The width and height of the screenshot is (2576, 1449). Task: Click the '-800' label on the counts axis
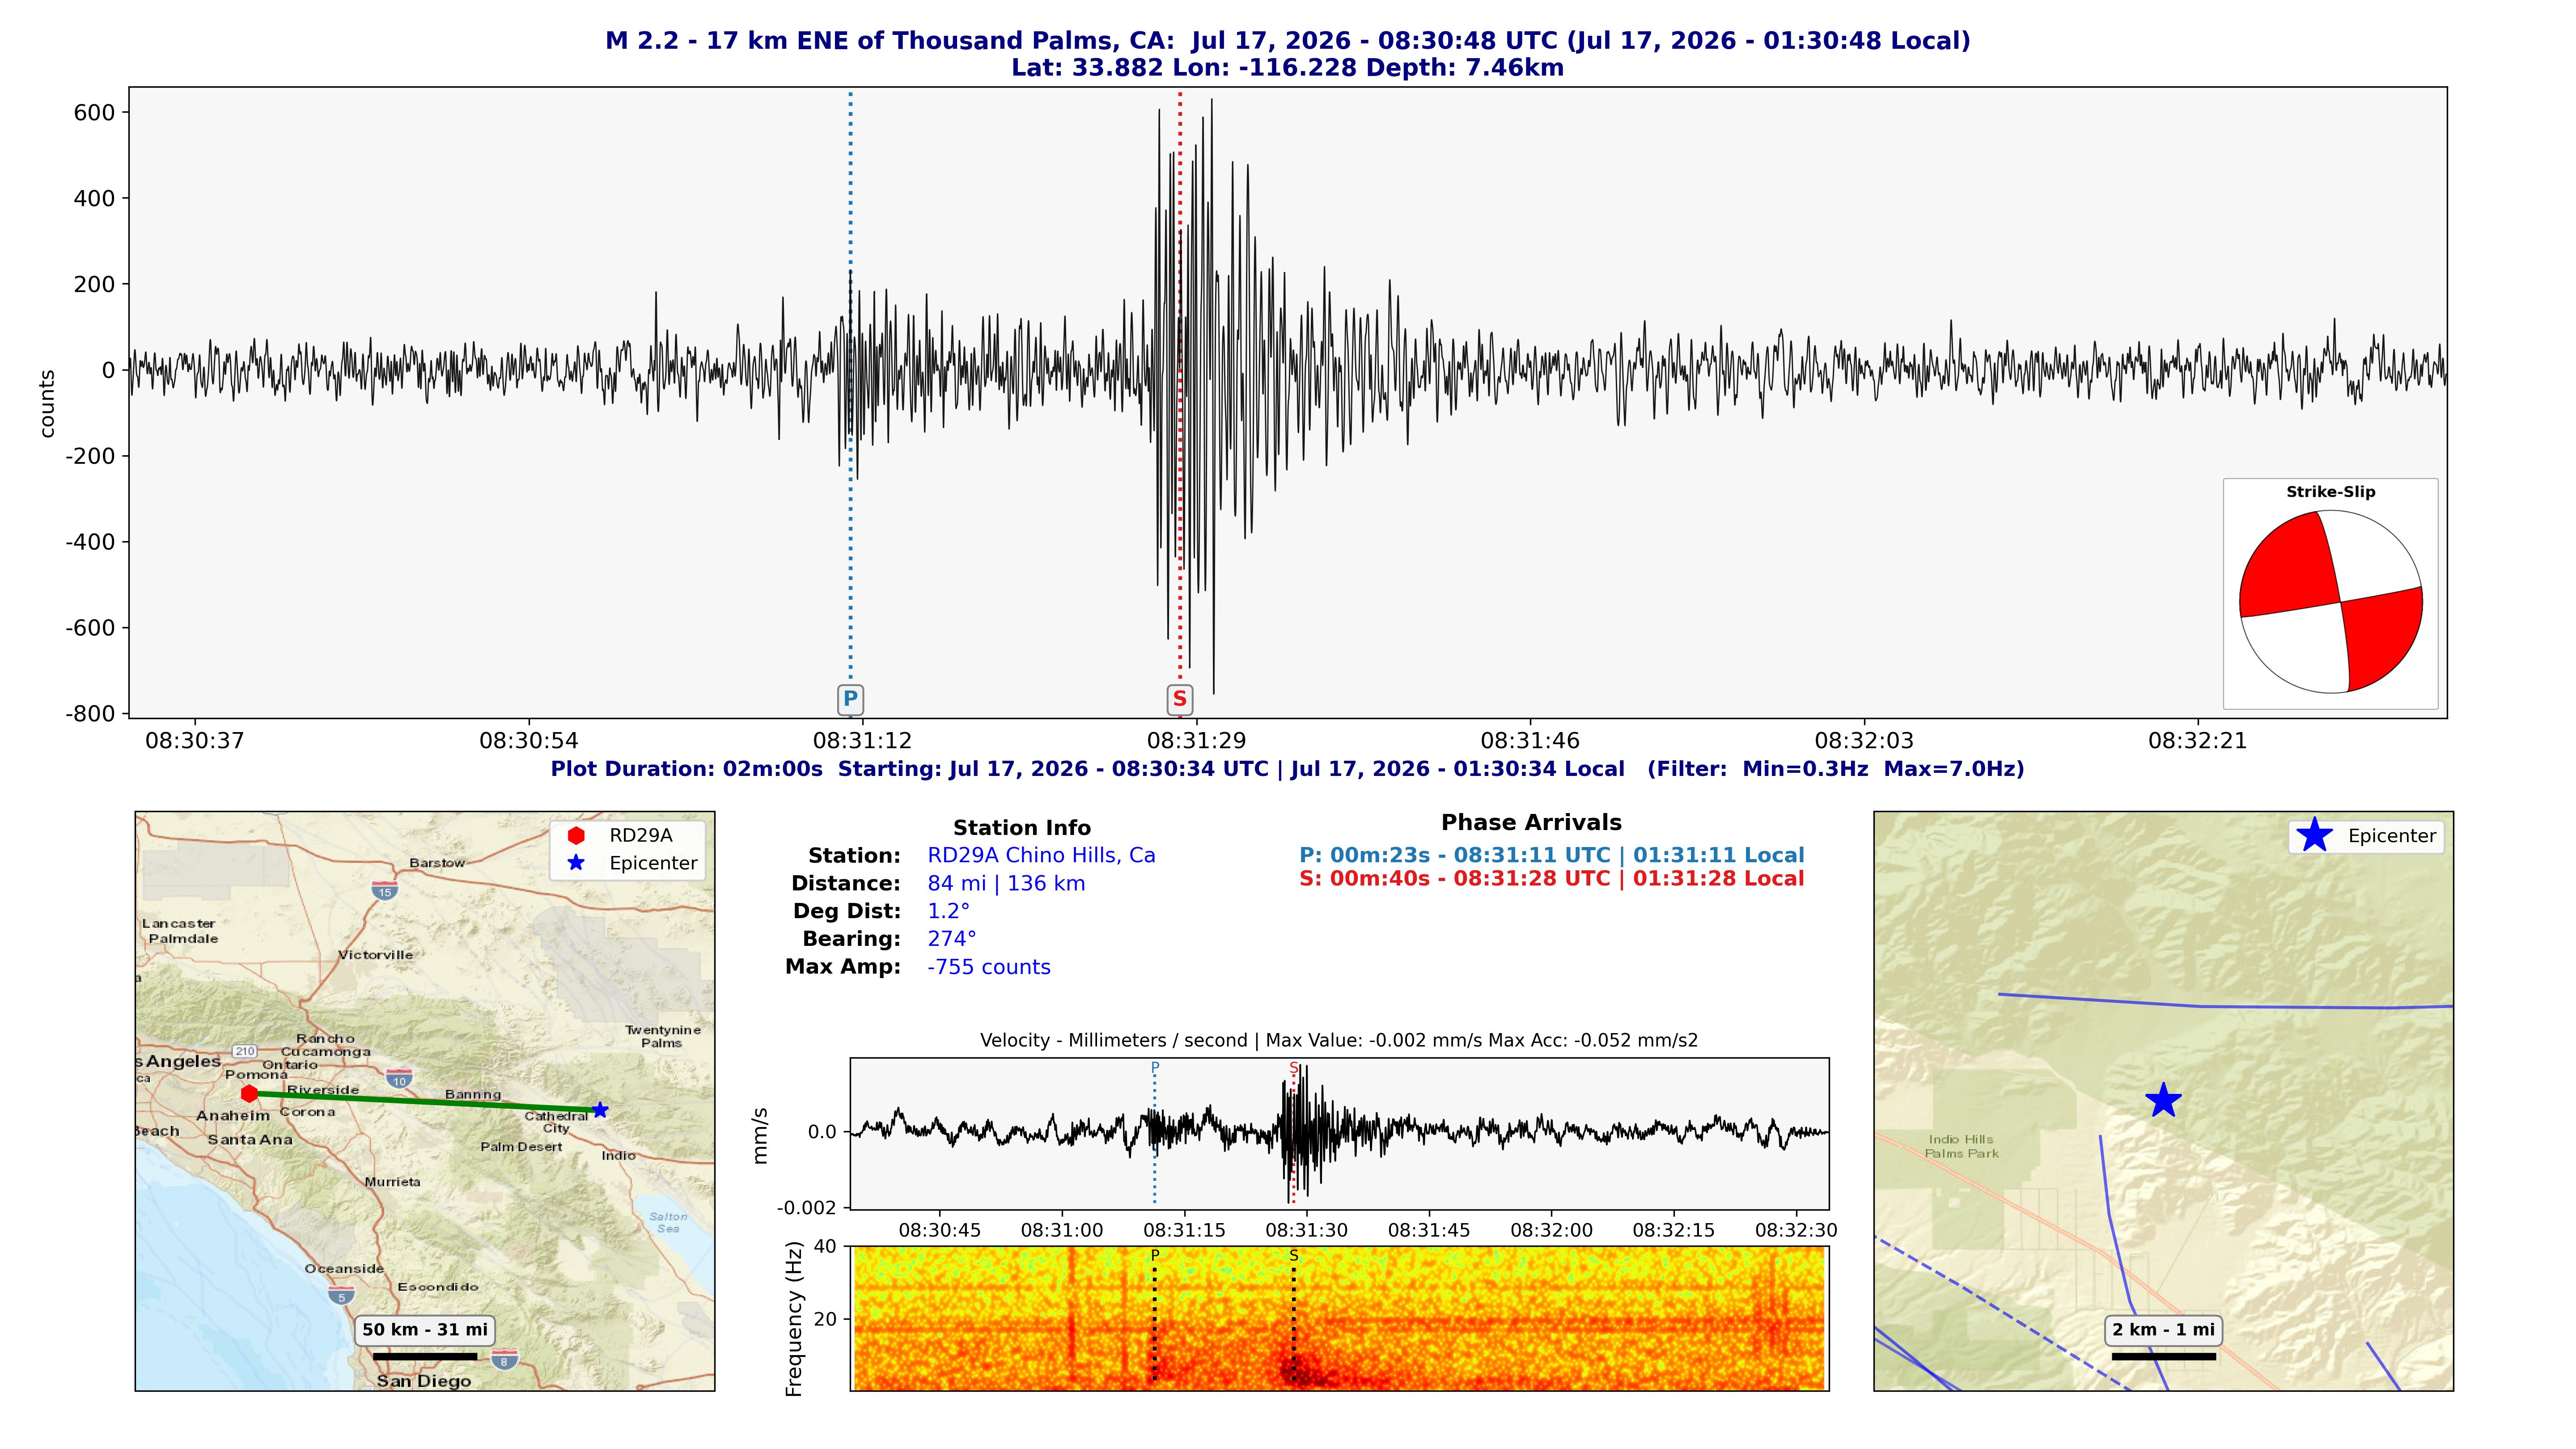click(x=90, y=714)
